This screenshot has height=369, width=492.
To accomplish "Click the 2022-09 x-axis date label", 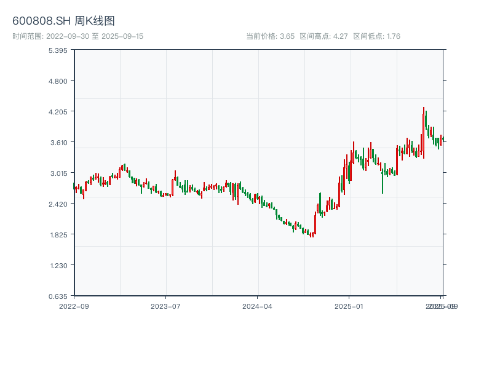I will point(74,306).
